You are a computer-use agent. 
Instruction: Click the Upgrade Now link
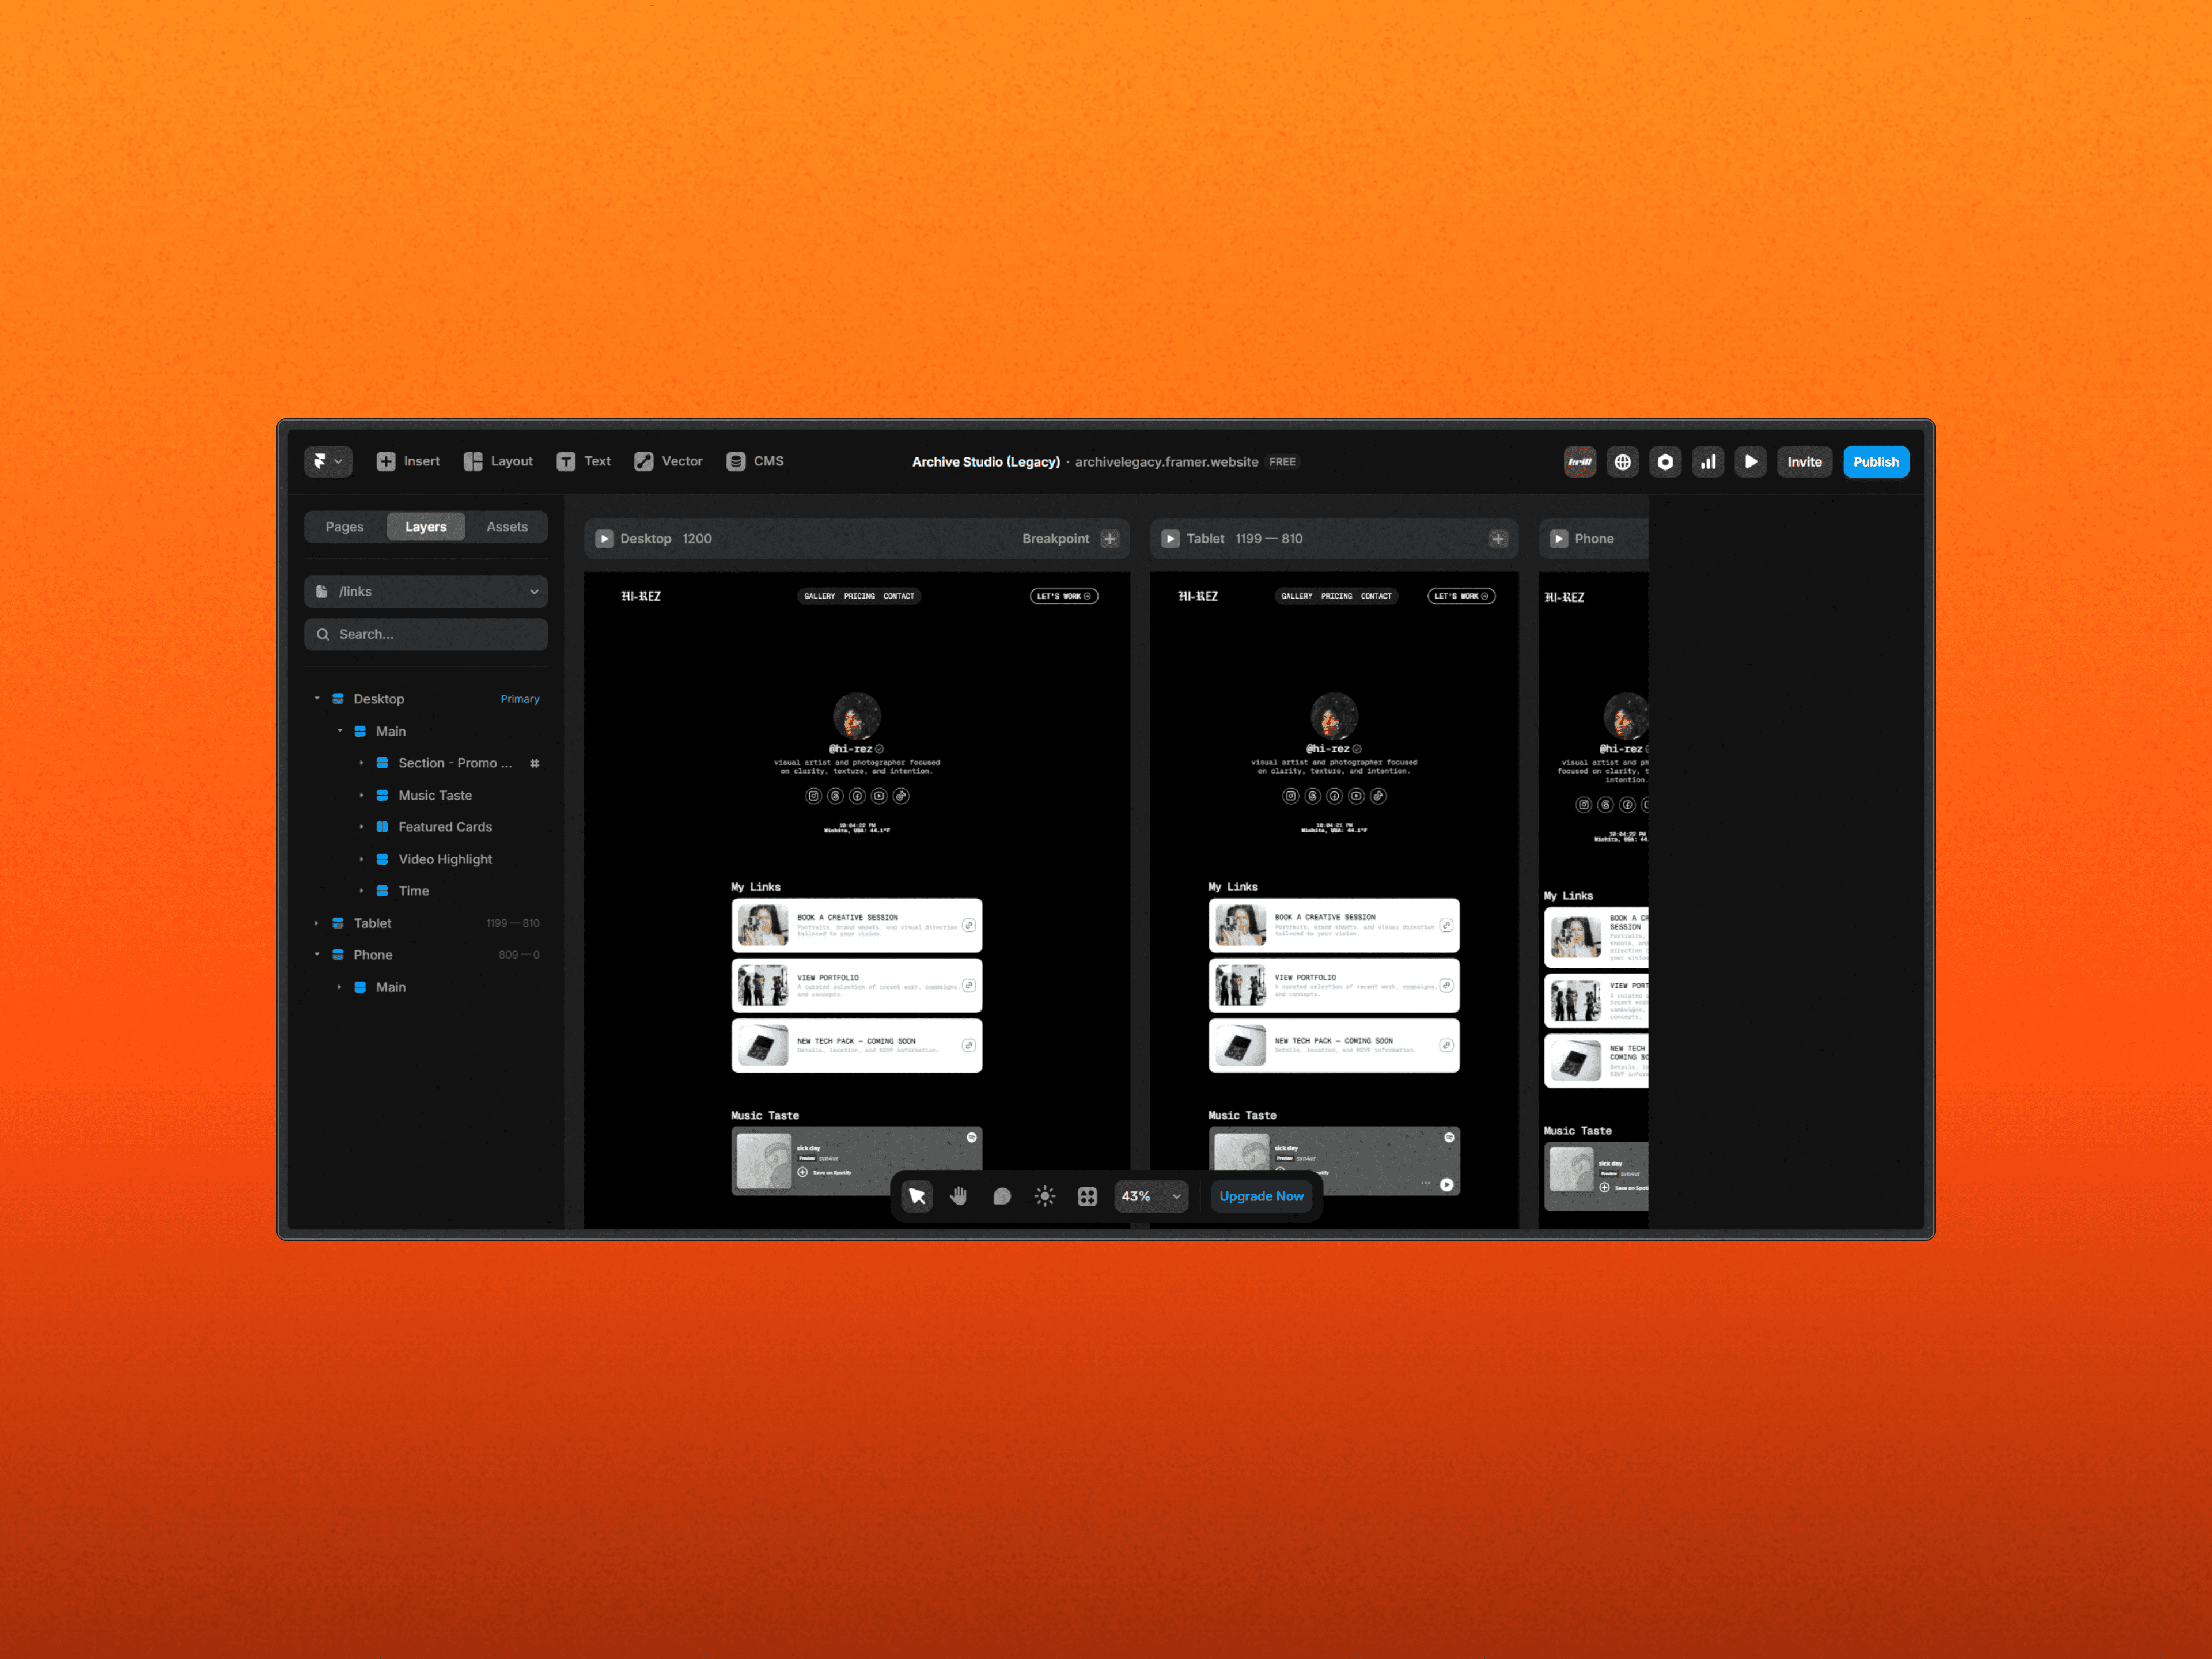tap(1261, 1196)
